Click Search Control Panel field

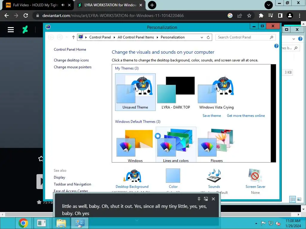pos(246,37)
